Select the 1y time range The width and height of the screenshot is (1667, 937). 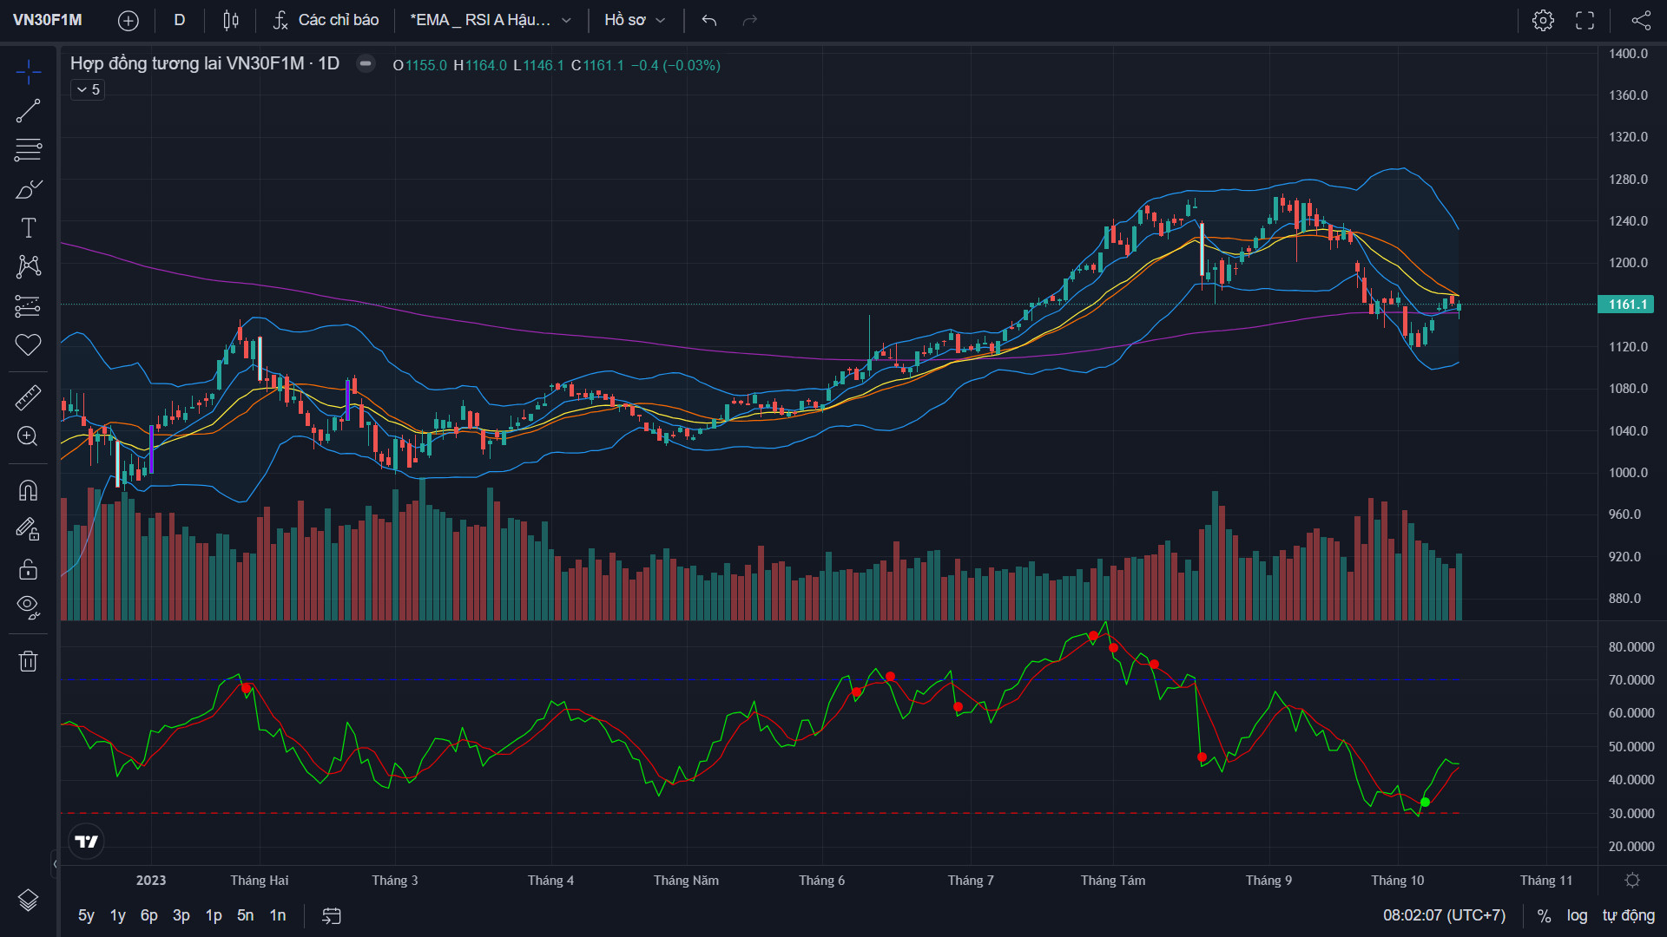pos(118,915)
